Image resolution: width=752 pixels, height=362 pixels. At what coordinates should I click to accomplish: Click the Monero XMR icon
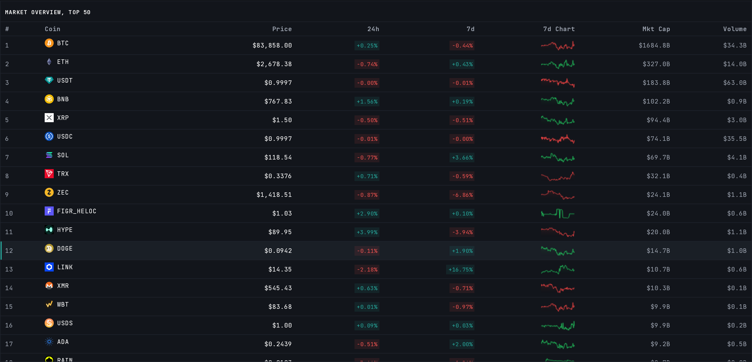coord(49,286)
